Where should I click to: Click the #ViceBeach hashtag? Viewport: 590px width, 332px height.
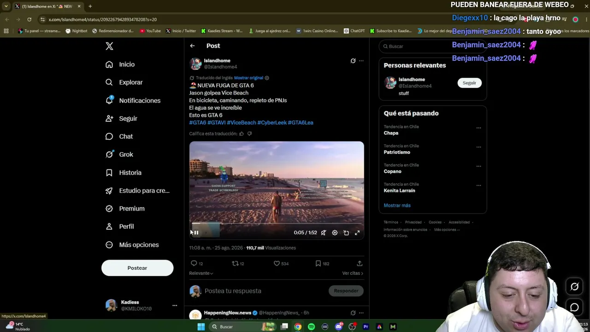pyautogui.click(x=242, y=123)
